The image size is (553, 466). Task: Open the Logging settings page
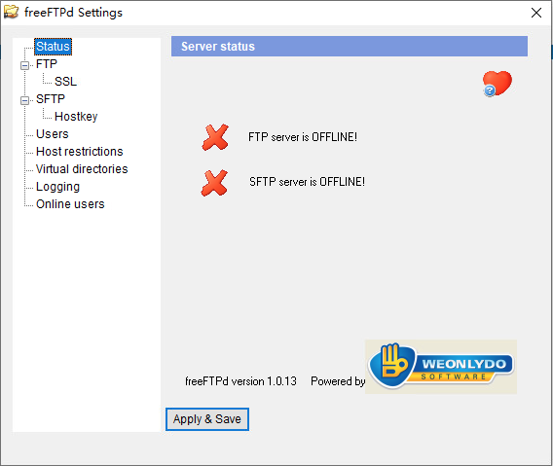pos(57,187)
